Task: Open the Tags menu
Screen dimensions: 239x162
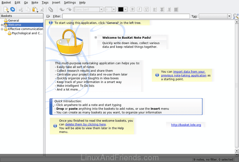Action: (x=45, y=2)
